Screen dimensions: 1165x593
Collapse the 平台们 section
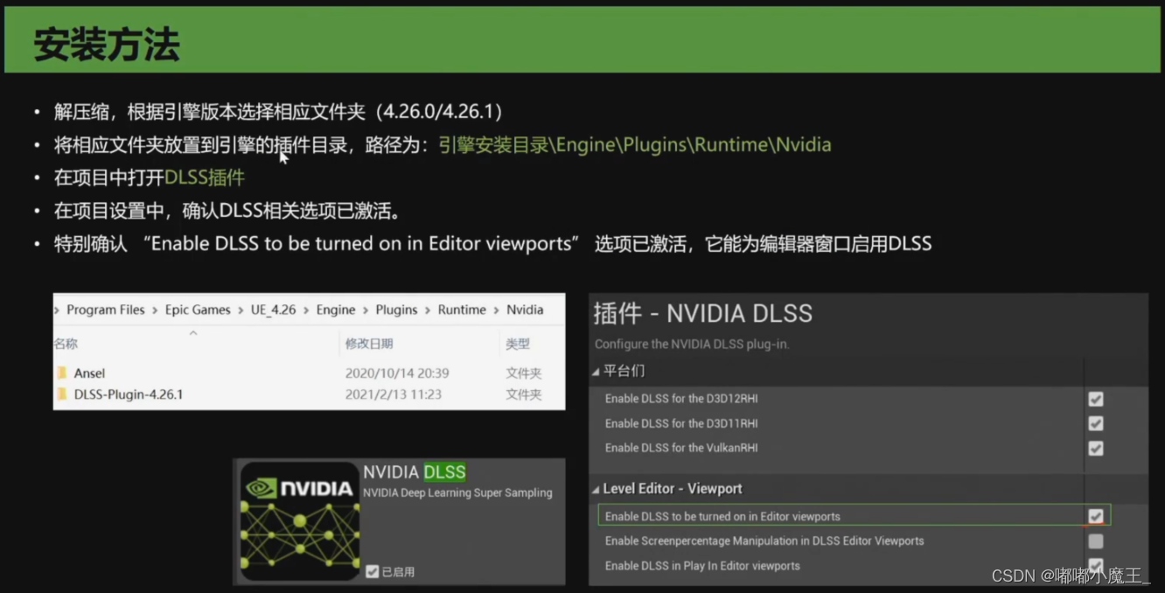(596, 372)
